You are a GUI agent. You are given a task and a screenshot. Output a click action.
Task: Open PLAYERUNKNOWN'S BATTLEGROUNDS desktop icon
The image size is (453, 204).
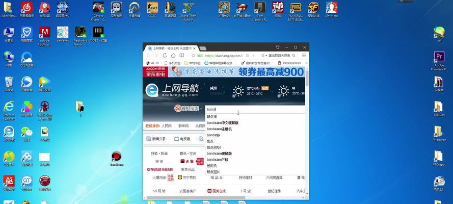(295, 12)
